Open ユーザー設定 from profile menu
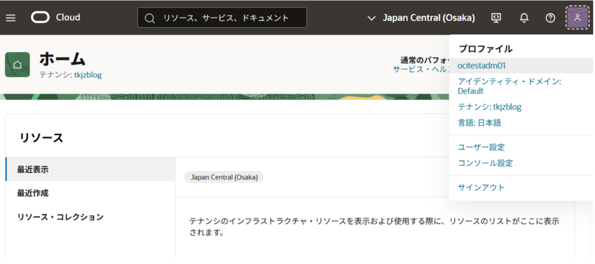The image size is (595, 264). [481, 147]
